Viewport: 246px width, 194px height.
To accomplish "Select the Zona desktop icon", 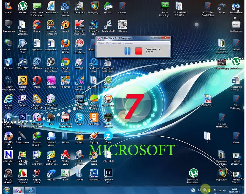I will [x=108, y=138].
